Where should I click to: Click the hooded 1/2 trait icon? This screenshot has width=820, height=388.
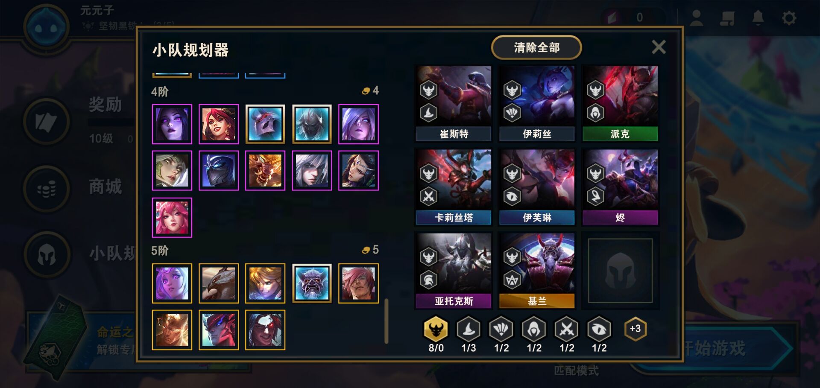point(534,329)
